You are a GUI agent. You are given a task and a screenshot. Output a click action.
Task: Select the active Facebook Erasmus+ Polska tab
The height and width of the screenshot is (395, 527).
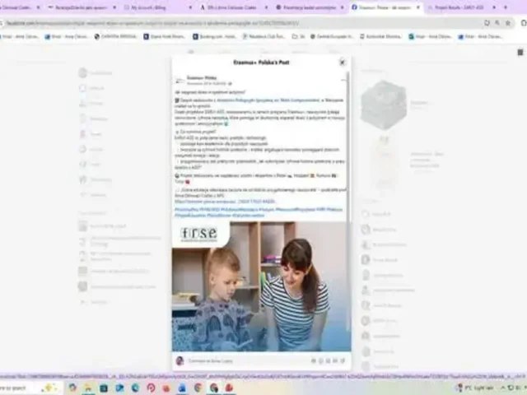pos(385,7)
